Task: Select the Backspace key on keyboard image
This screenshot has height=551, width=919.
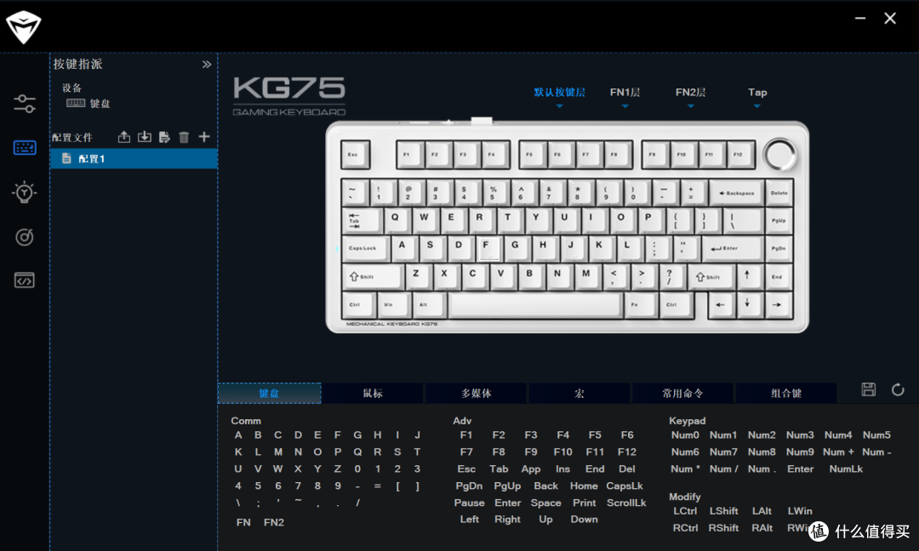Action: pyautogui.click(x=737, y=193)
